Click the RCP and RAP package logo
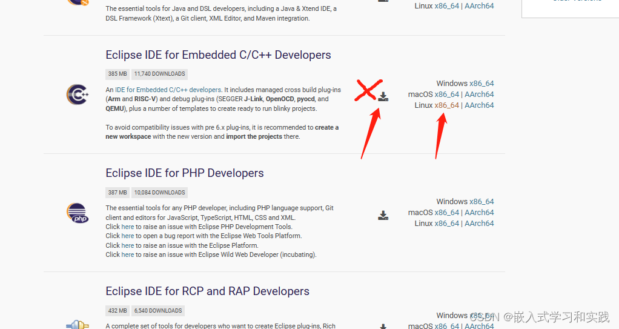The height and width of the screenshot is (329, 619). click(x=78, y=324)
